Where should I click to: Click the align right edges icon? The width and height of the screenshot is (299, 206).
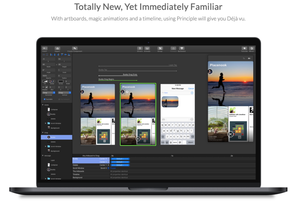pos(58,55)
